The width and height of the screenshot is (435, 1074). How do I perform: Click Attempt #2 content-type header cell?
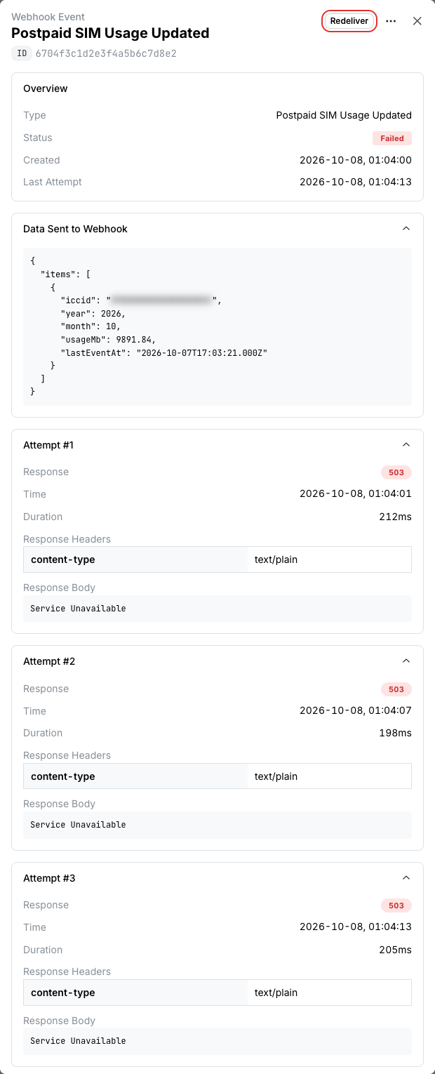click(135, 776)
